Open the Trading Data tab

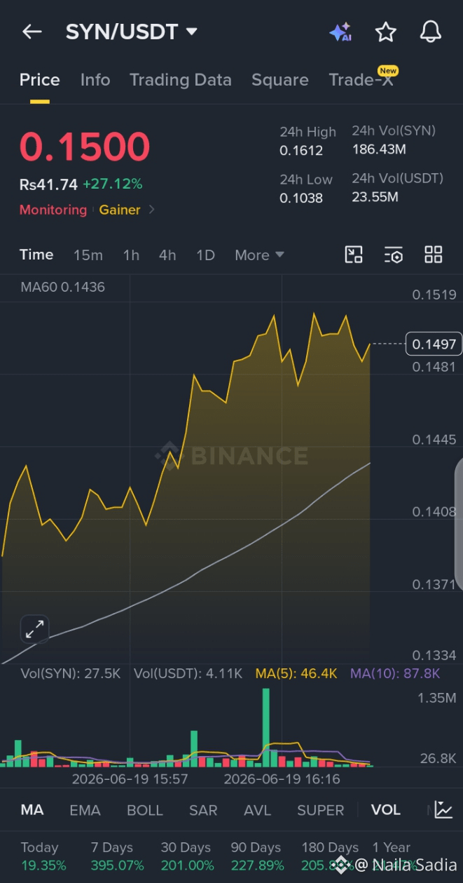coord(181,80)
